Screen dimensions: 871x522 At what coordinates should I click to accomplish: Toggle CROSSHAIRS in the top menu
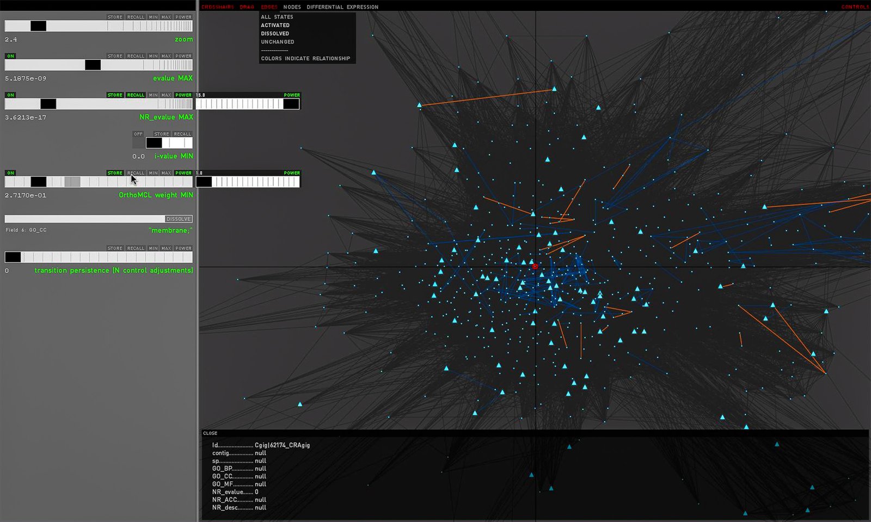(x=218, y=7)
